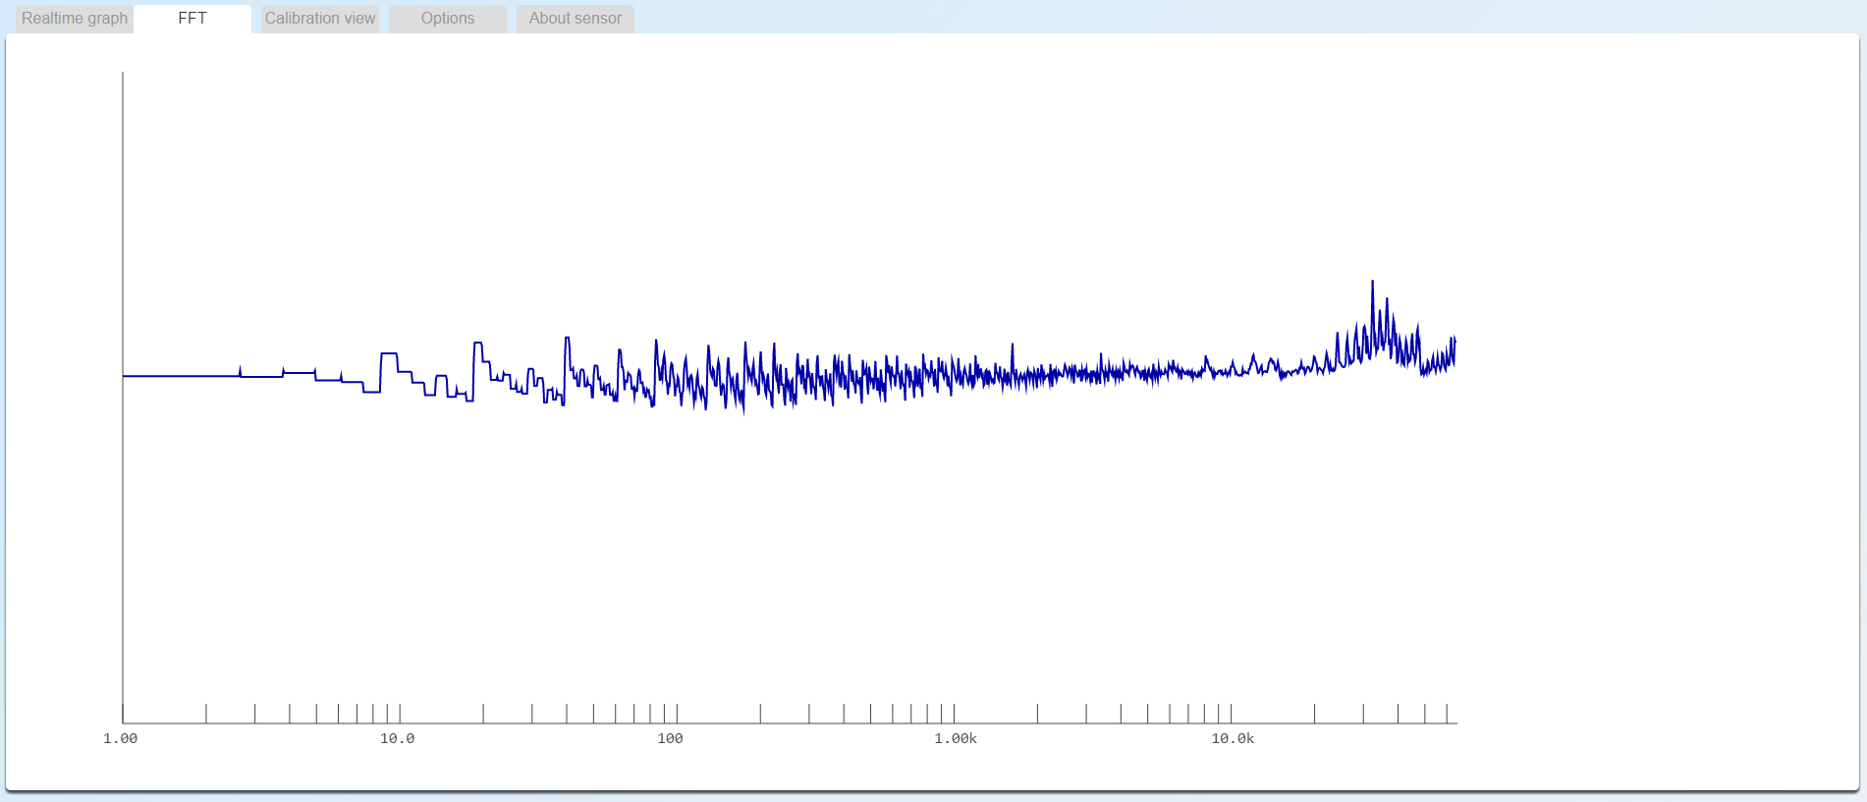Open the Options tab
Viewport: 1867px width, 802px height.
click(x=448, y=19)
